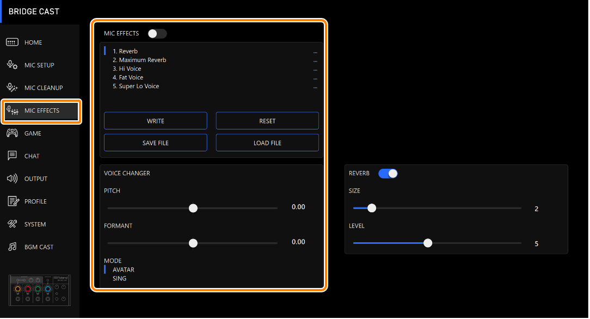Go to MIC SETUP page
Screen dimensions: 590x319
pos(40,65)
